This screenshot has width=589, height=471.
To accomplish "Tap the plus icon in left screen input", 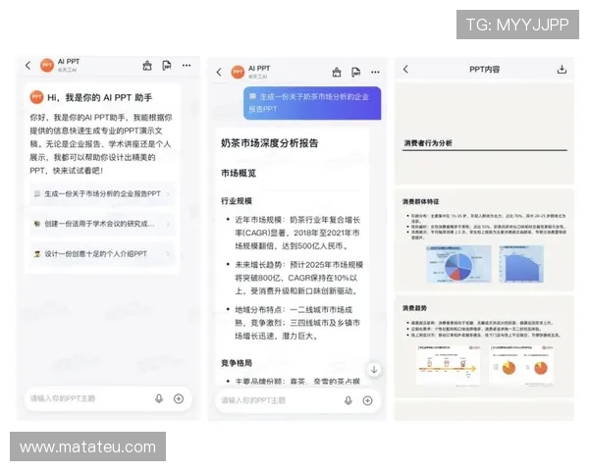I will (179, 398).
